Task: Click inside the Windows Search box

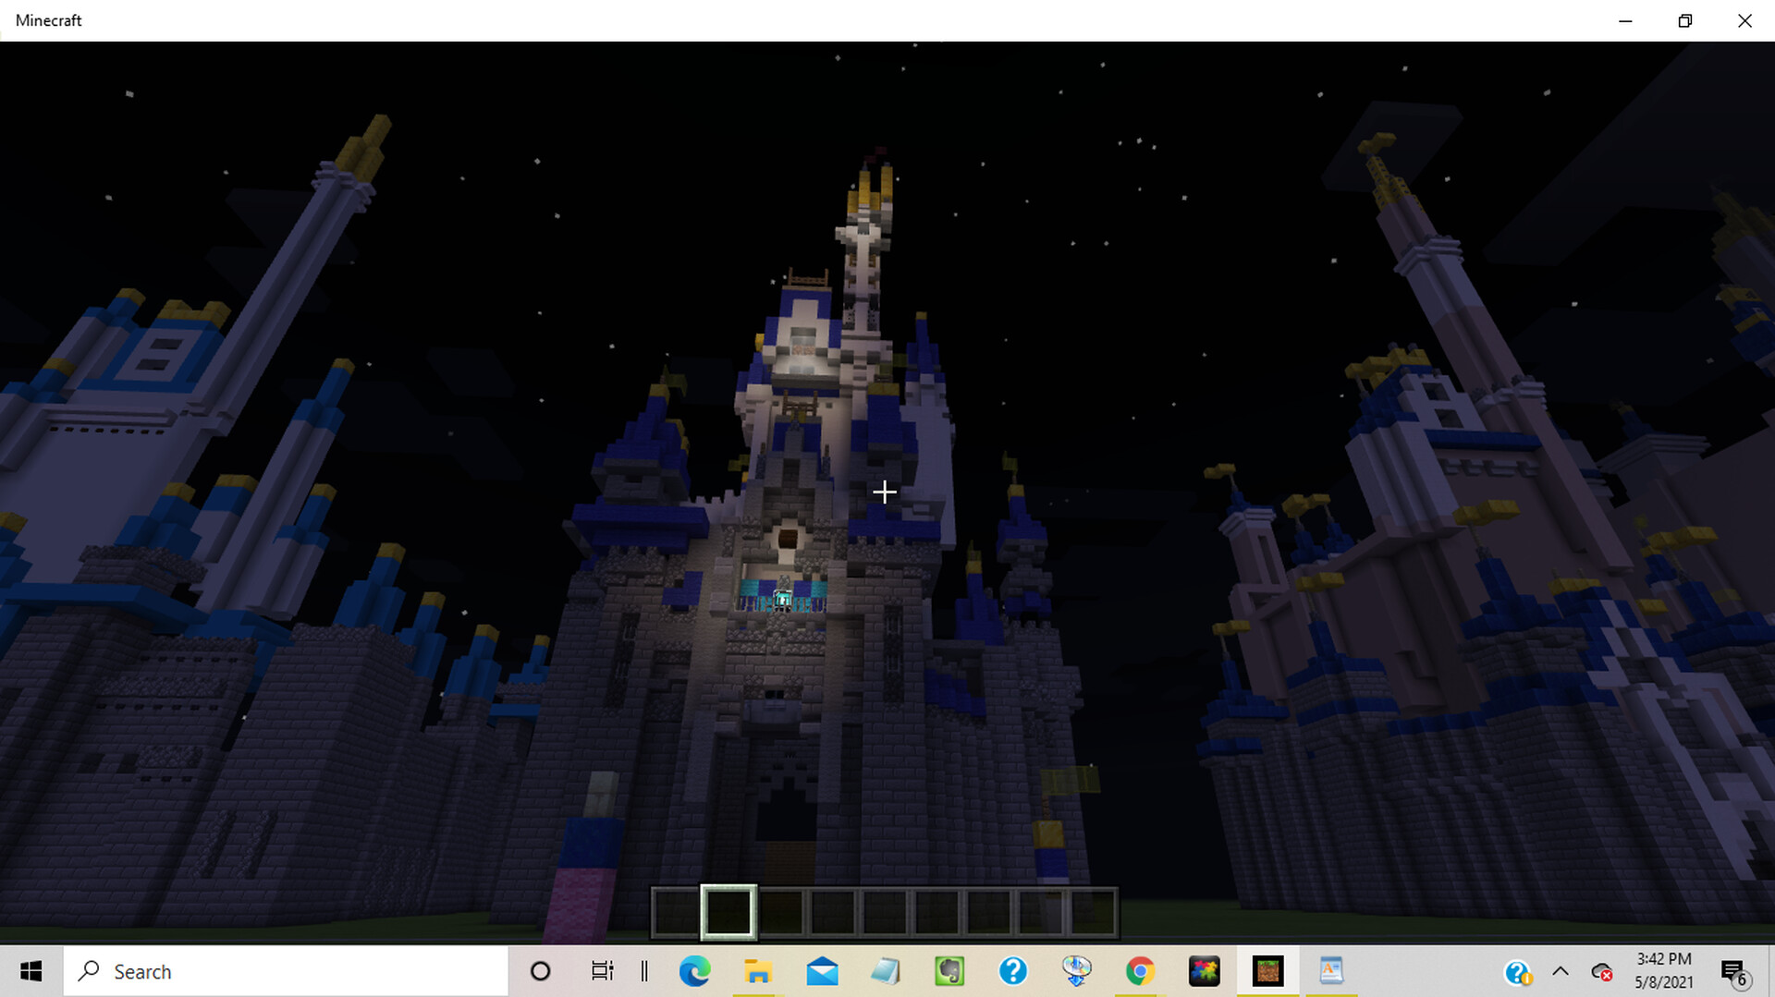Action: [277, 971]
